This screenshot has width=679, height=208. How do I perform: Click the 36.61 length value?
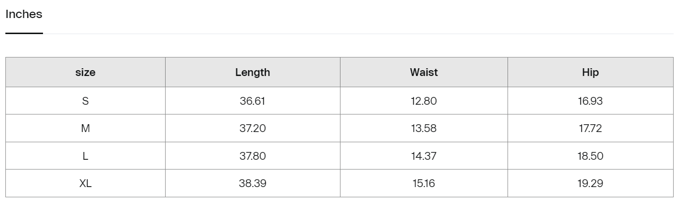pyautogui.click(x=253, y=101)
